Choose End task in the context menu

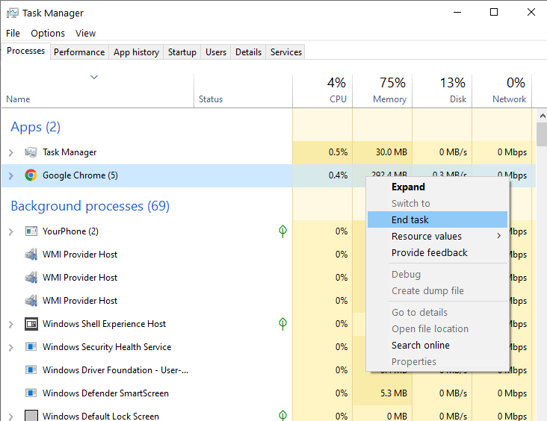point(437,219)
